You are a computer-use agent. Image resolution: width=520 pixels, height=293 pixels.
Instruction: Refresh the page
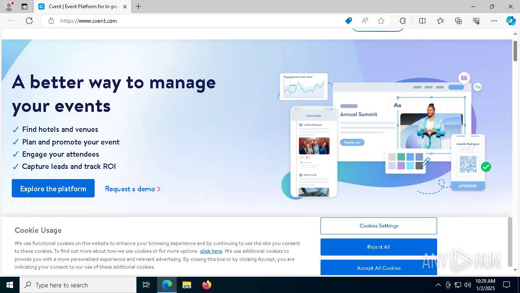(29, 21)
